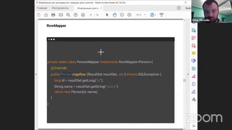Click the scrolling mode toolbar icon
This screenshot has width=232, height=130.
[161, 15]
